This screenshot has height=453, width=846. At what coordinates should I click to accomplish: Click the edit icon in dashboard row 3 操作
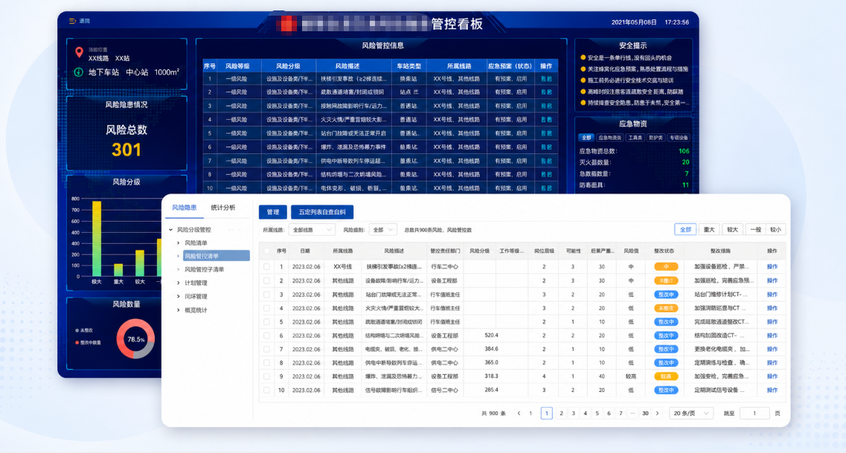pyautogui.click(x=549, y=106)
